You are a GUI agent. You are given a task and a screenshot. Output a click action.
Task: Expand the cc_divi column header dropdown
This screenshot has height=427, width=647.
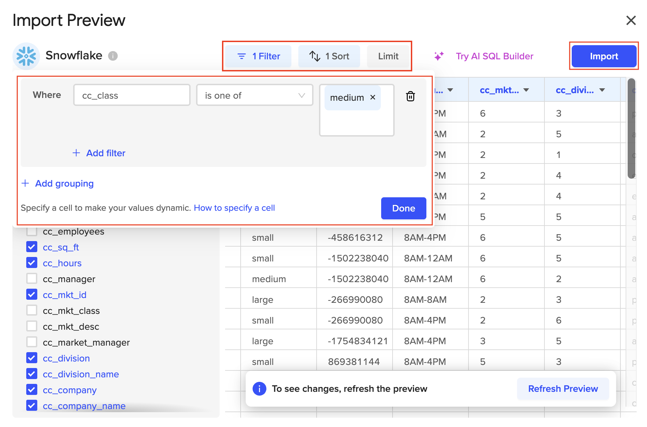point(602,90)
